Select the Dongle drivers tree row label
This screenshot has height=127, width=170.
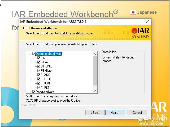point(45,92)
